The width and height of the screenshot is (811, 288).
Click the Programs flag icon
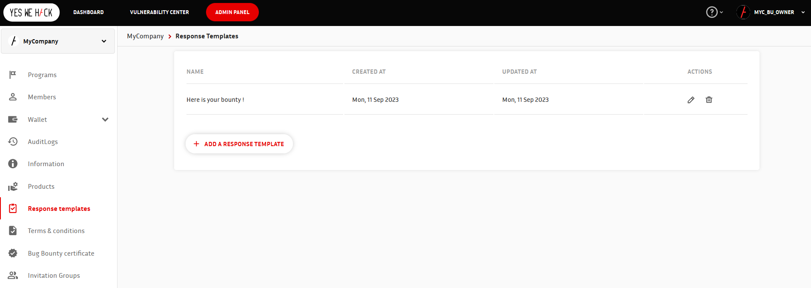13,75
